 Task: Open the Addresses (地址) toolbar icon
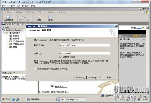pos(39,18)
